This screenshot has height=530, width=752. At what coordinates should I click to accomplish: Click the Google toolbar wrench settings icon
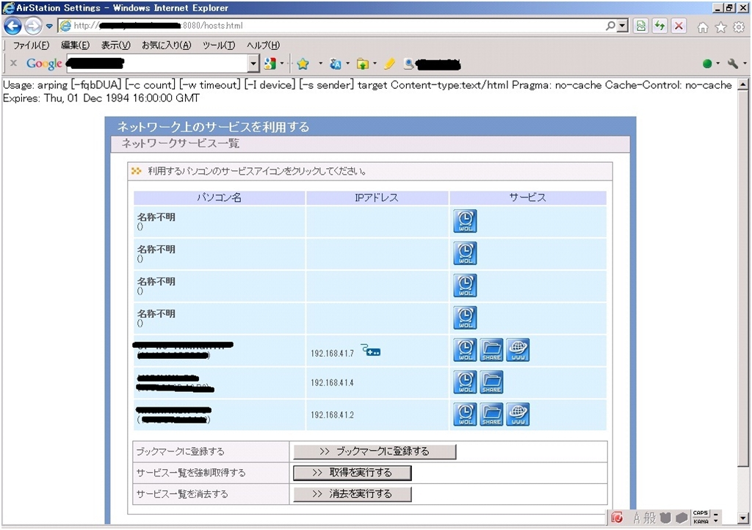coord(732,63)
